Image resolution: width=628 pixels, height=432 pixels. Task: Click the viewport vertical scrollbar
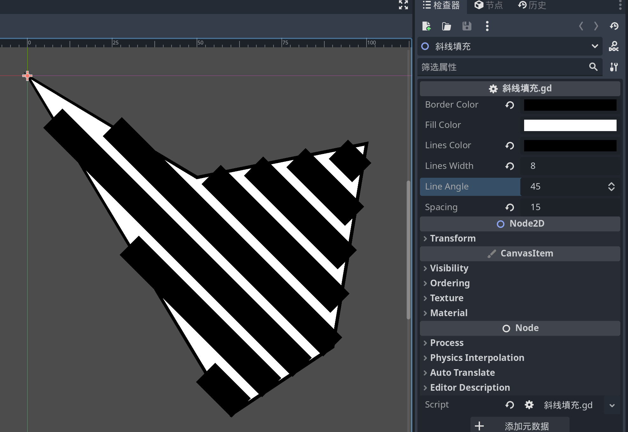[409, 250]
